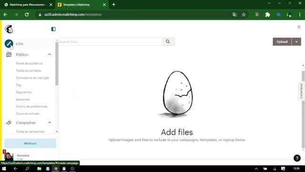
Task: Collapse the sidebar panel toggle icon
Action: point(53,29)
